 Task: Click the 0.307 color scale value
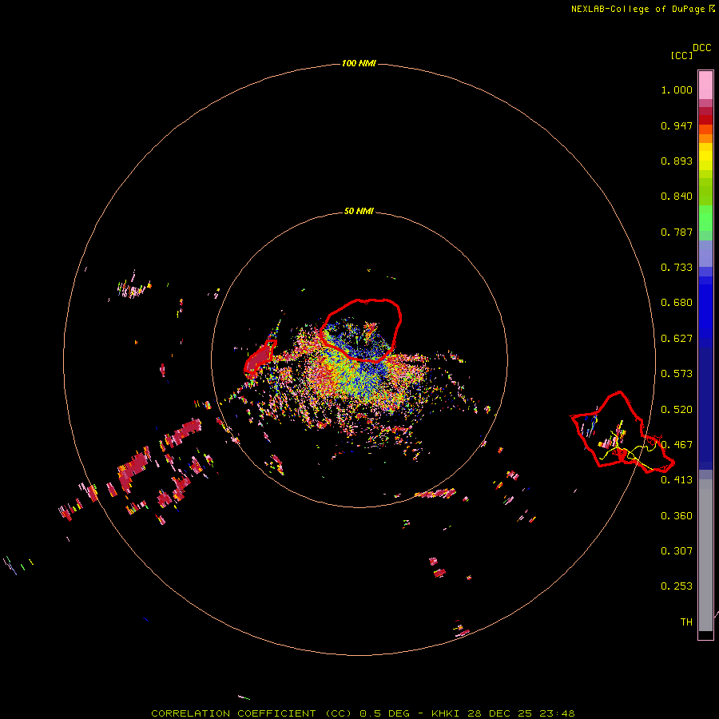(x=677, y=551)
